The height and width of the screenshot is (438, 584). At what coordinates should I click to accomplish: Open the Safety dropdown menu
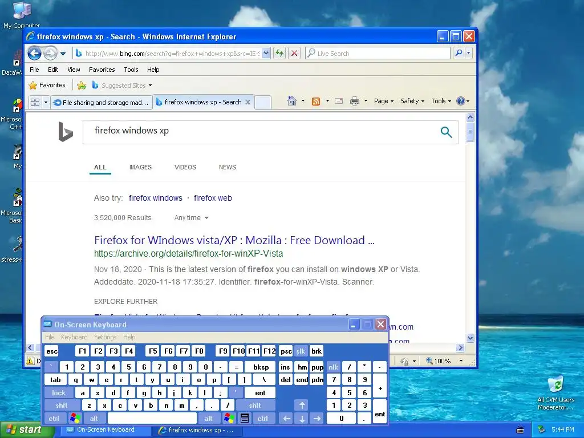pyautogui.click(x=412, y=101)
